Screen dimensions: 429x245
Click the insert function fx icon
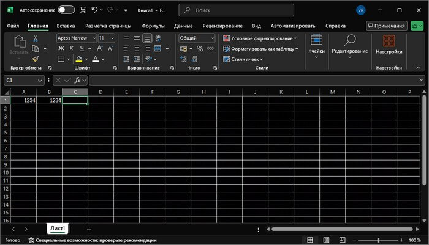[x=78, y=81]
